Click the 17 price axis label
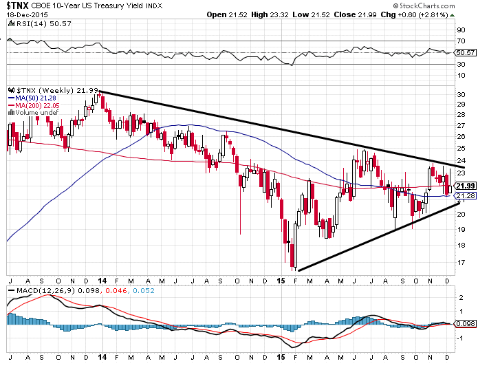The image size is (500, 368). click(x=461, y=263)
